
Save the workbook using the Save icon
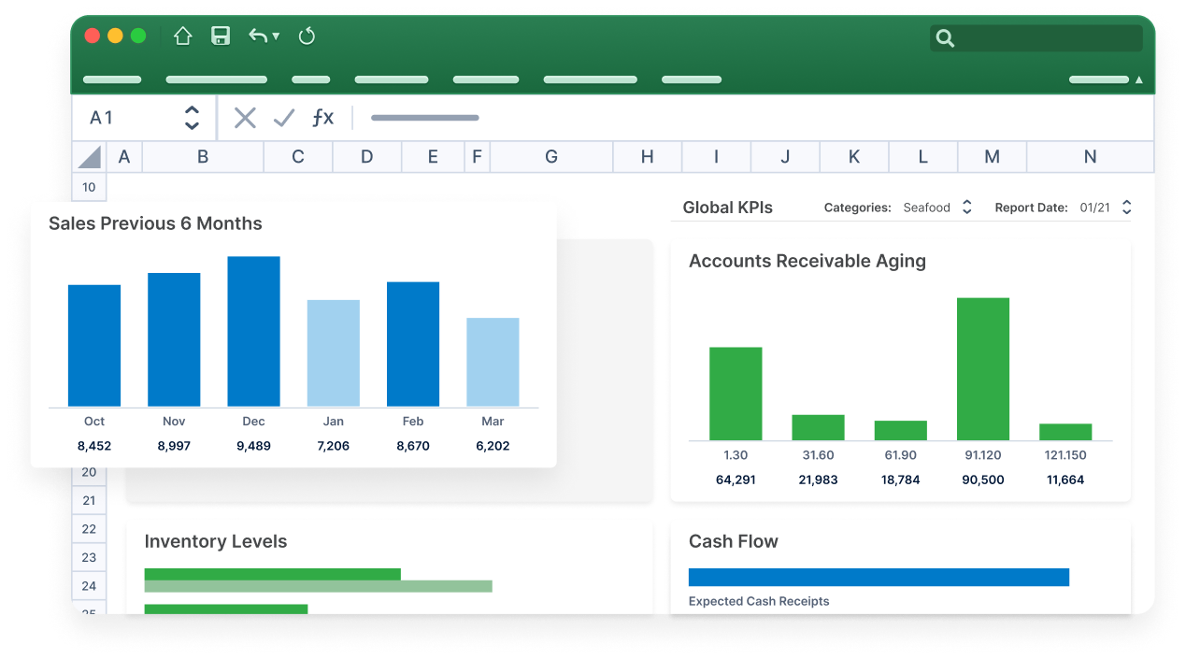(x=221, y=36)
